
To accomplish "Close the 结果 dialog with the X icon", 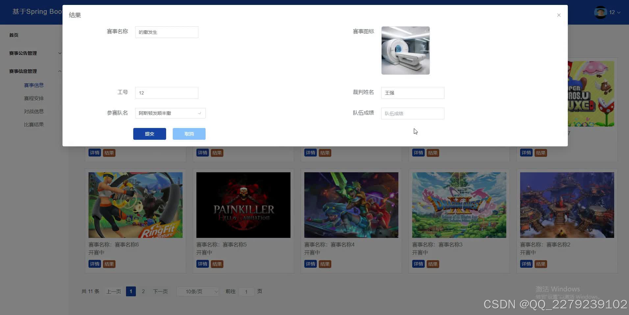I will tap(559, 15).
